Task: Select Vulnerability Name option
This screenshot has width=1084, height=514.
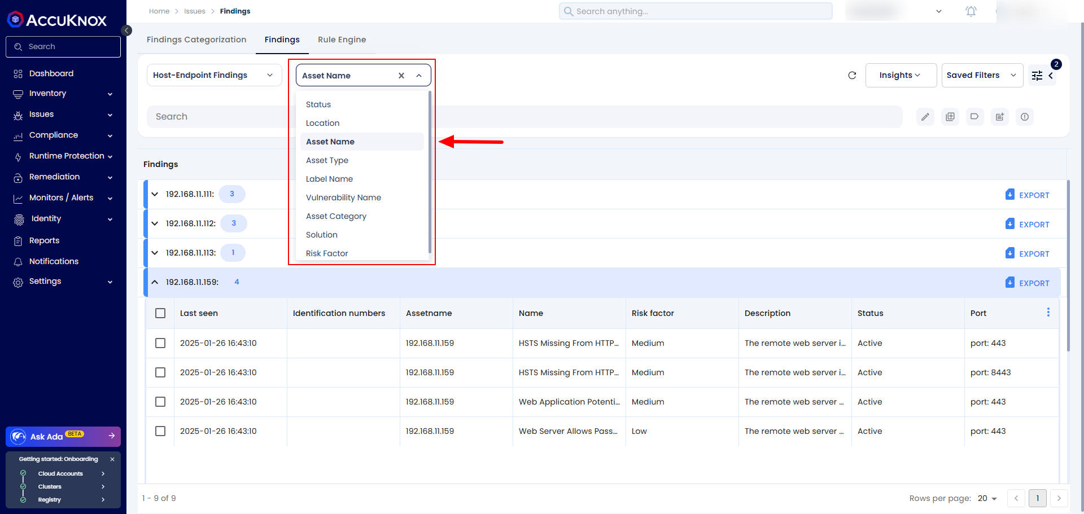Action: [362, 197]
